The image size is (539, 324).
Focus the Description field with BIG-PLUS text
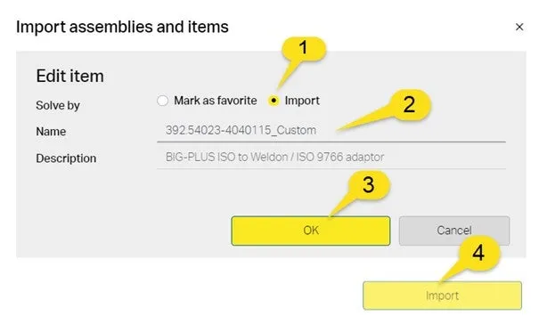331,157
